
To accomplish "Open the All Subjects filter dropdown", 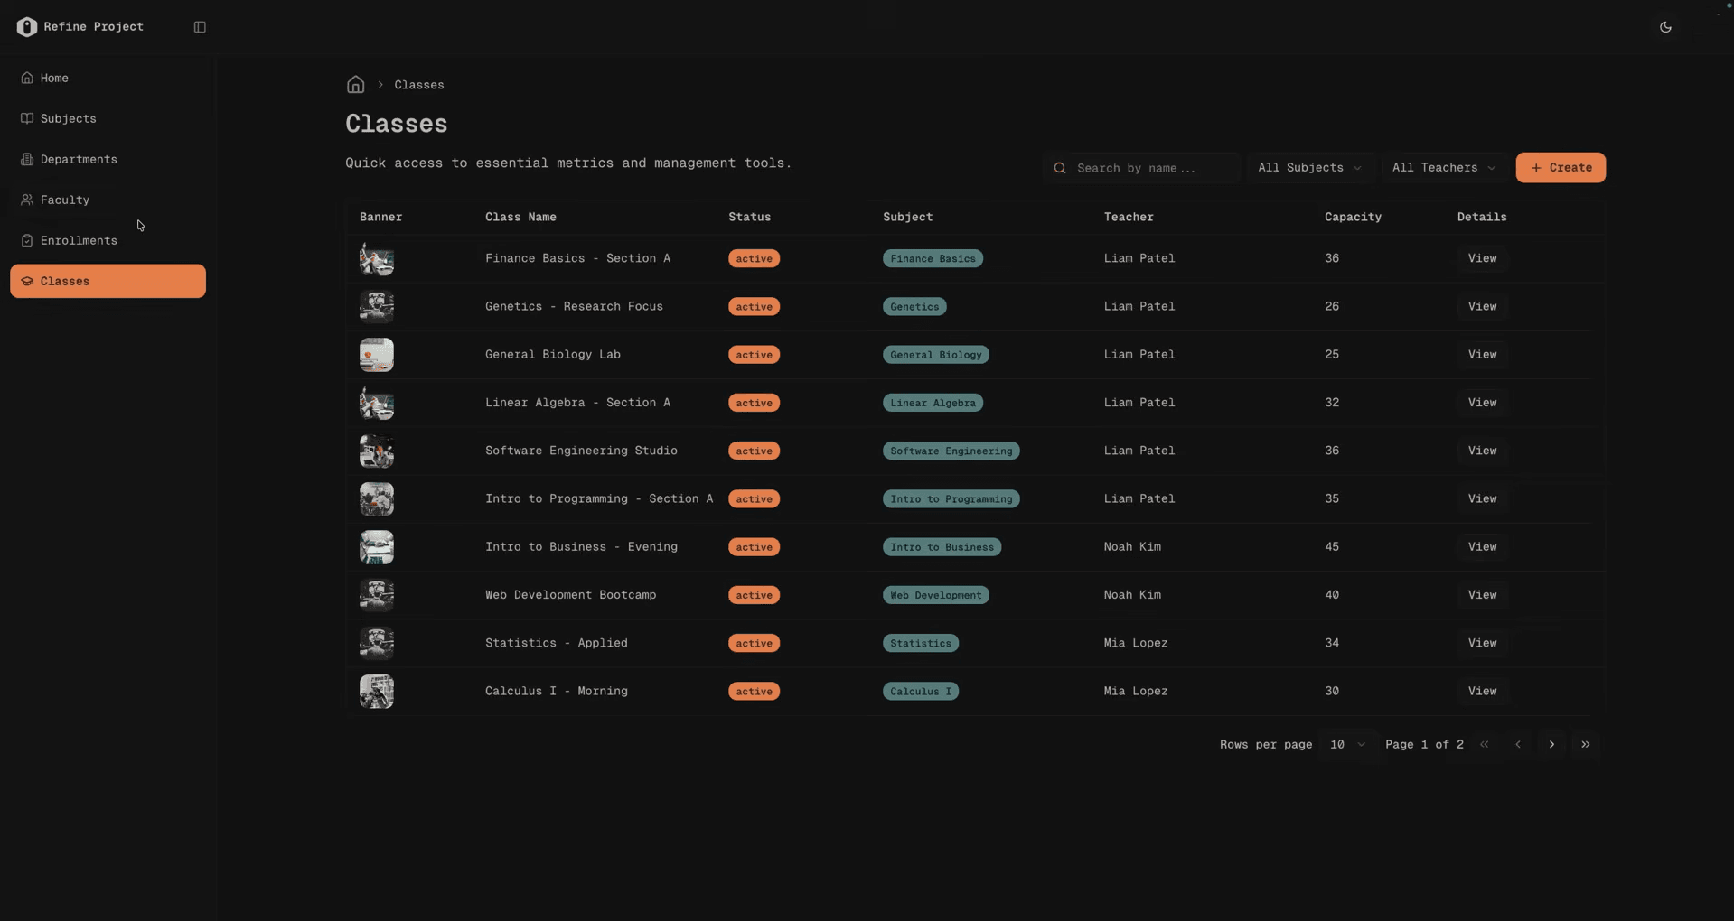I will (1309, 167).
